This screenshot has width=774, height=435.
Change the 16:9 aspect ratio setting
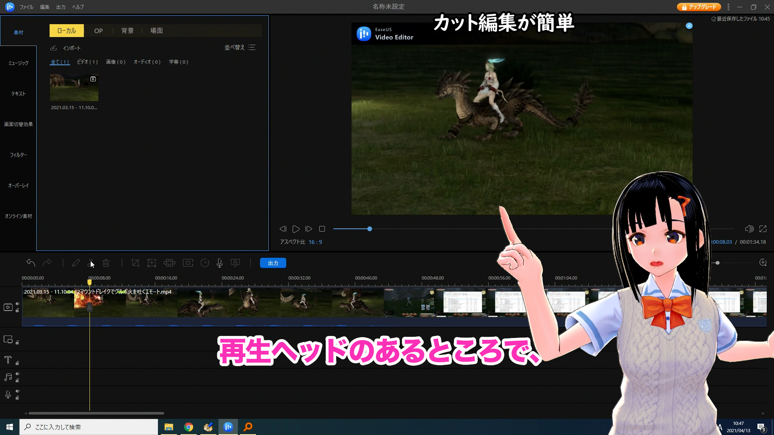tap(315, 242)
